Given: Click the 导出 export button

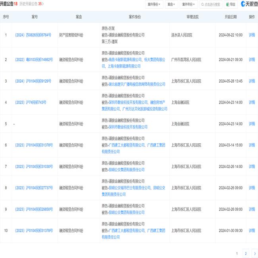Looking at the screenshot, I should coord(231,4).
